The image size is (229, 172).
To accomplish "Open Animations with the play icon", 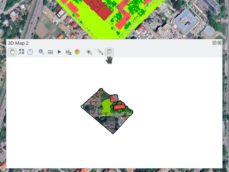I will click(59, 52).
